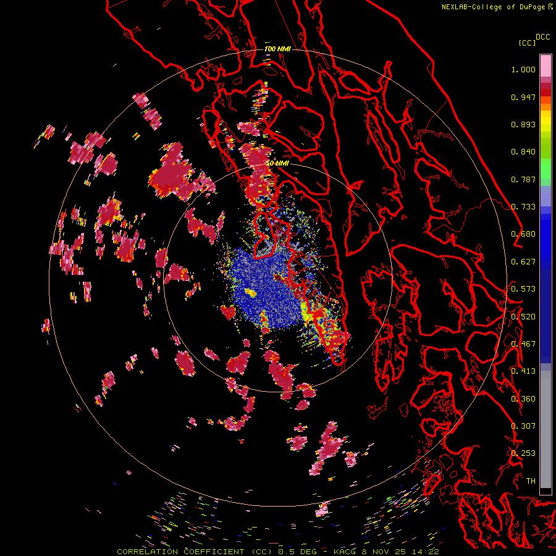This screenshot has width=556, height=556.
Task: Click the [CC] label above the color scale
Action: (528, 43)
